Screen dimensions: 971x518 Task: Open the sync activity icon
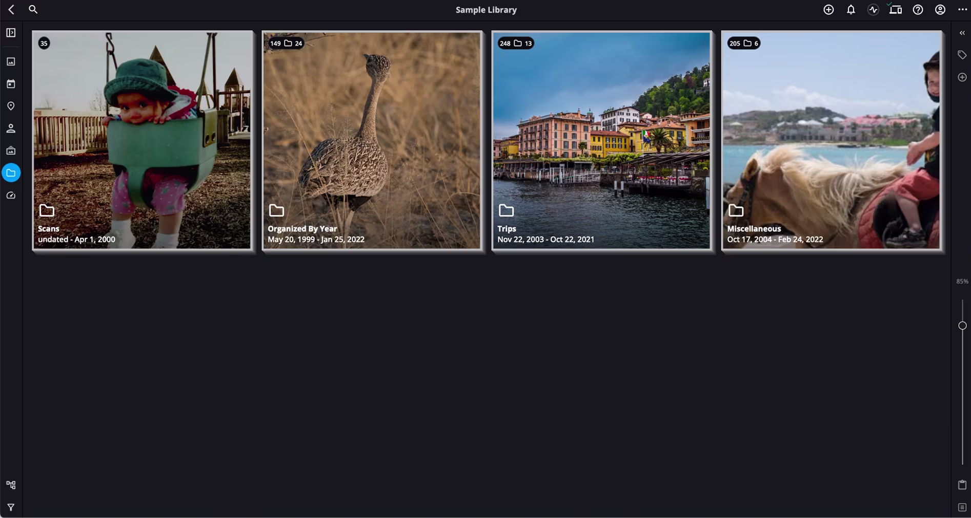coord(873,10)
